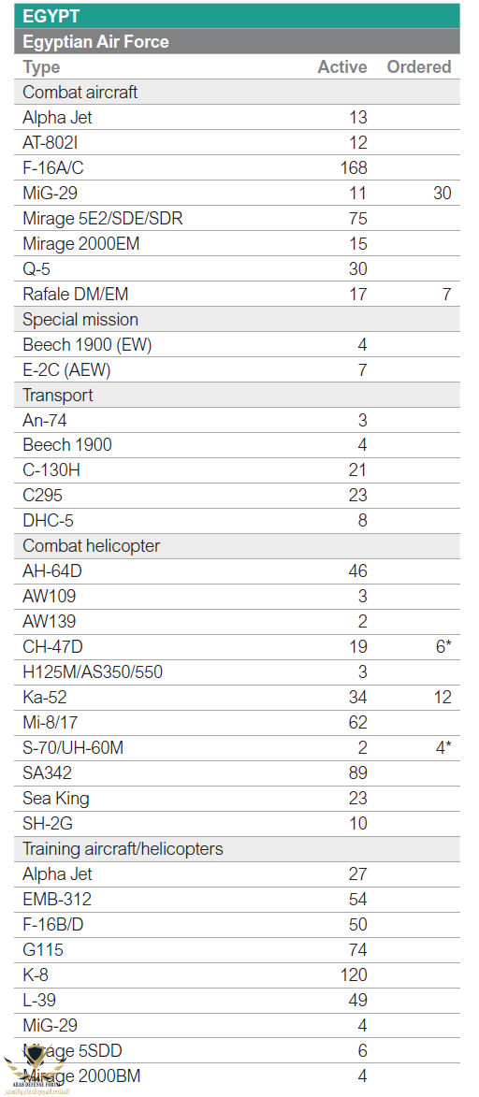Select the Combat aircraft section row
This screenshot has width=479, height=1097.
pos(238,93)
